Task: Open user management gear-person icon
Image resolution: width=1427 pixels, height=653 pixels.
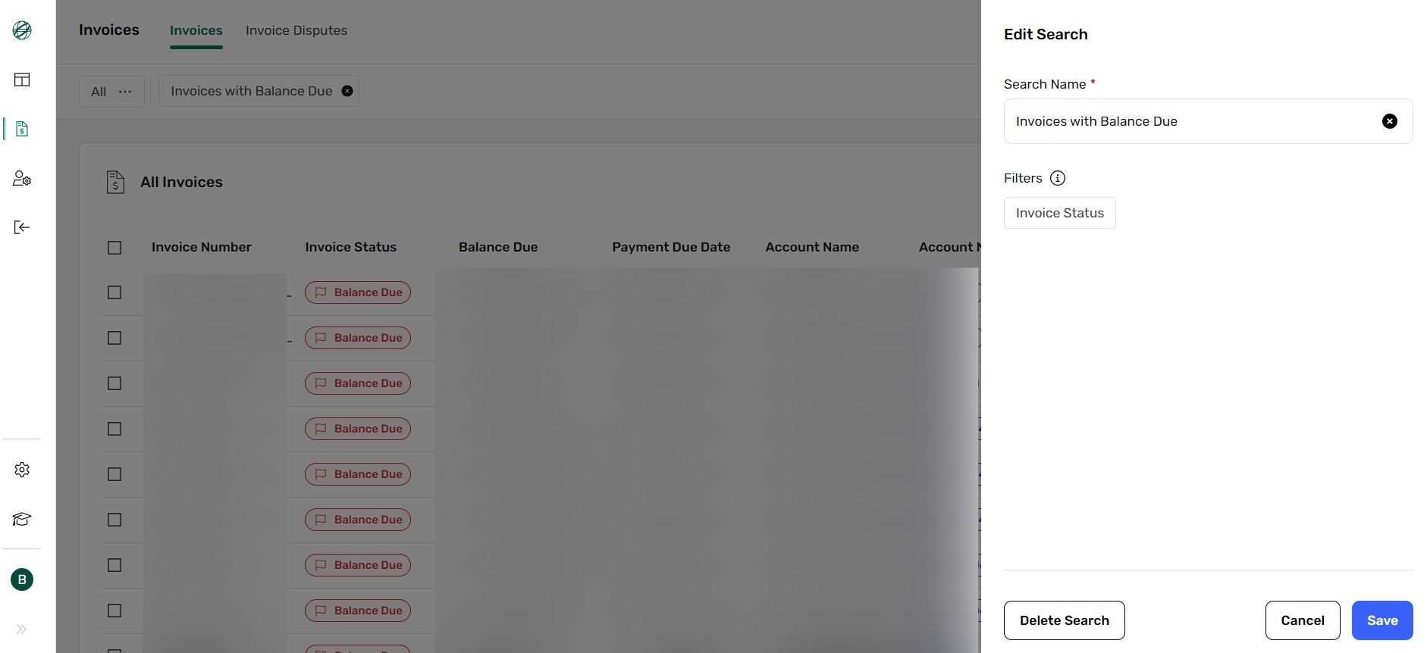Action: [x=22, y=178]
